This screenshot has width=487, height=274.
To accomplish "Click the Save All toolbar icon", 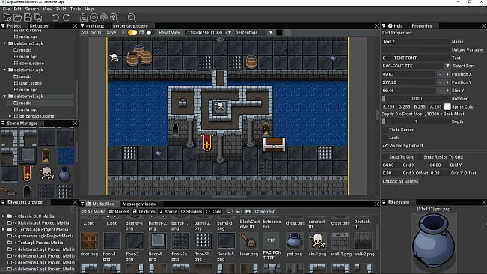I will coord(38,17).
